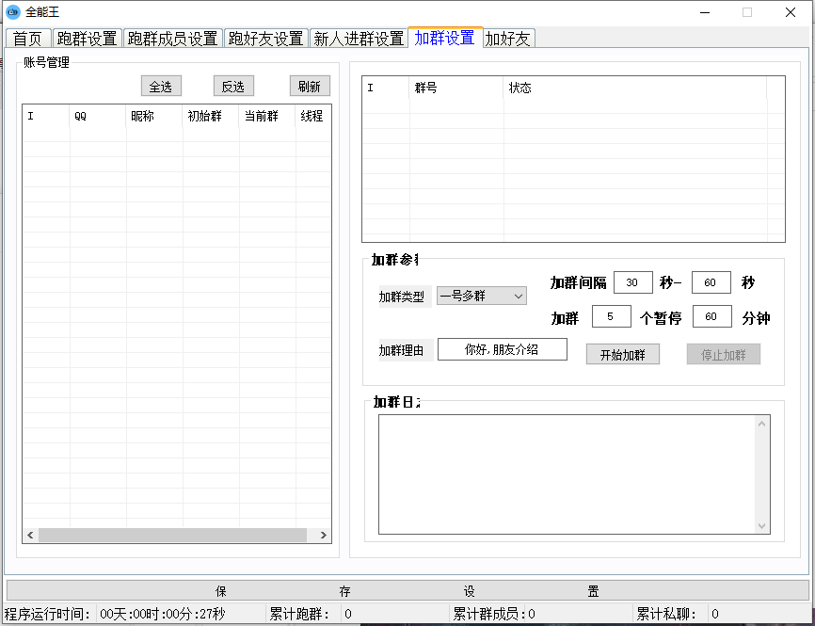
Task: Click the 状态 column header
Action: pos(635,88)
